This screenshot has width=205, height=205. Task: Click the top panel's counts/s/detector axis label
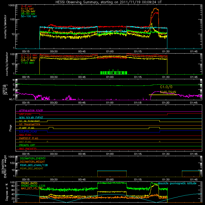pos(5,27)
